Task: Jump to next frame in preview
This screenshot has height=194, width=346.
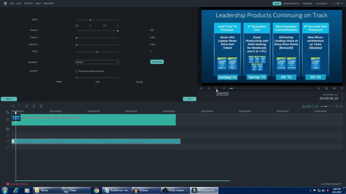Action: [209, 88]
